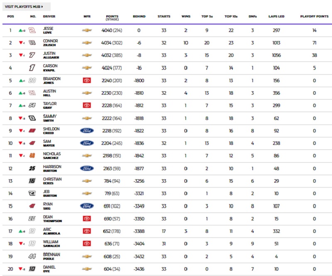Click Sheldon Creed's red car number icon

click(32, 131)
